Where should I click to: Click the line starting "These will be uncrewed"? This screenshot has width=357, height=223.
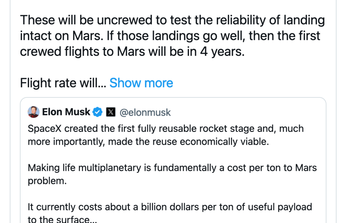172,20
